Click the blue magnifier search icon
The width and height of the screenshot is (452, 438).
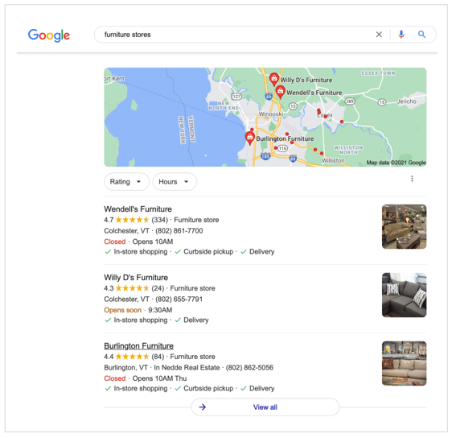pos(421,35)
